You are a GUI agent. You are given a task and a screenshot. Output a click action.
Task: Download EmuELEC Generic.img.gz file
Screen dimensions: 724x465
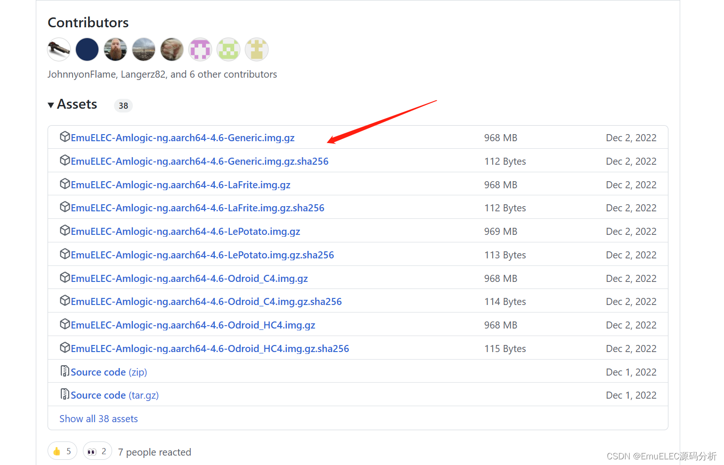tap(183, 138)
